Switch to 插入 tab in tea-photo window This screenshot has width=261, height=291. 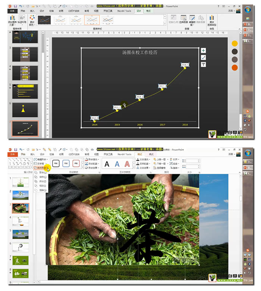click(32, 154)
